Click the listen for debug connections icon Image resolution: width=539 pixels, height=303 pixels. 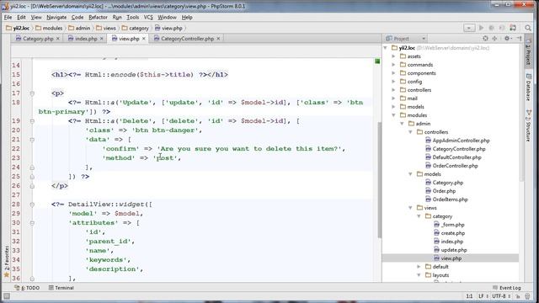[502, 28]
